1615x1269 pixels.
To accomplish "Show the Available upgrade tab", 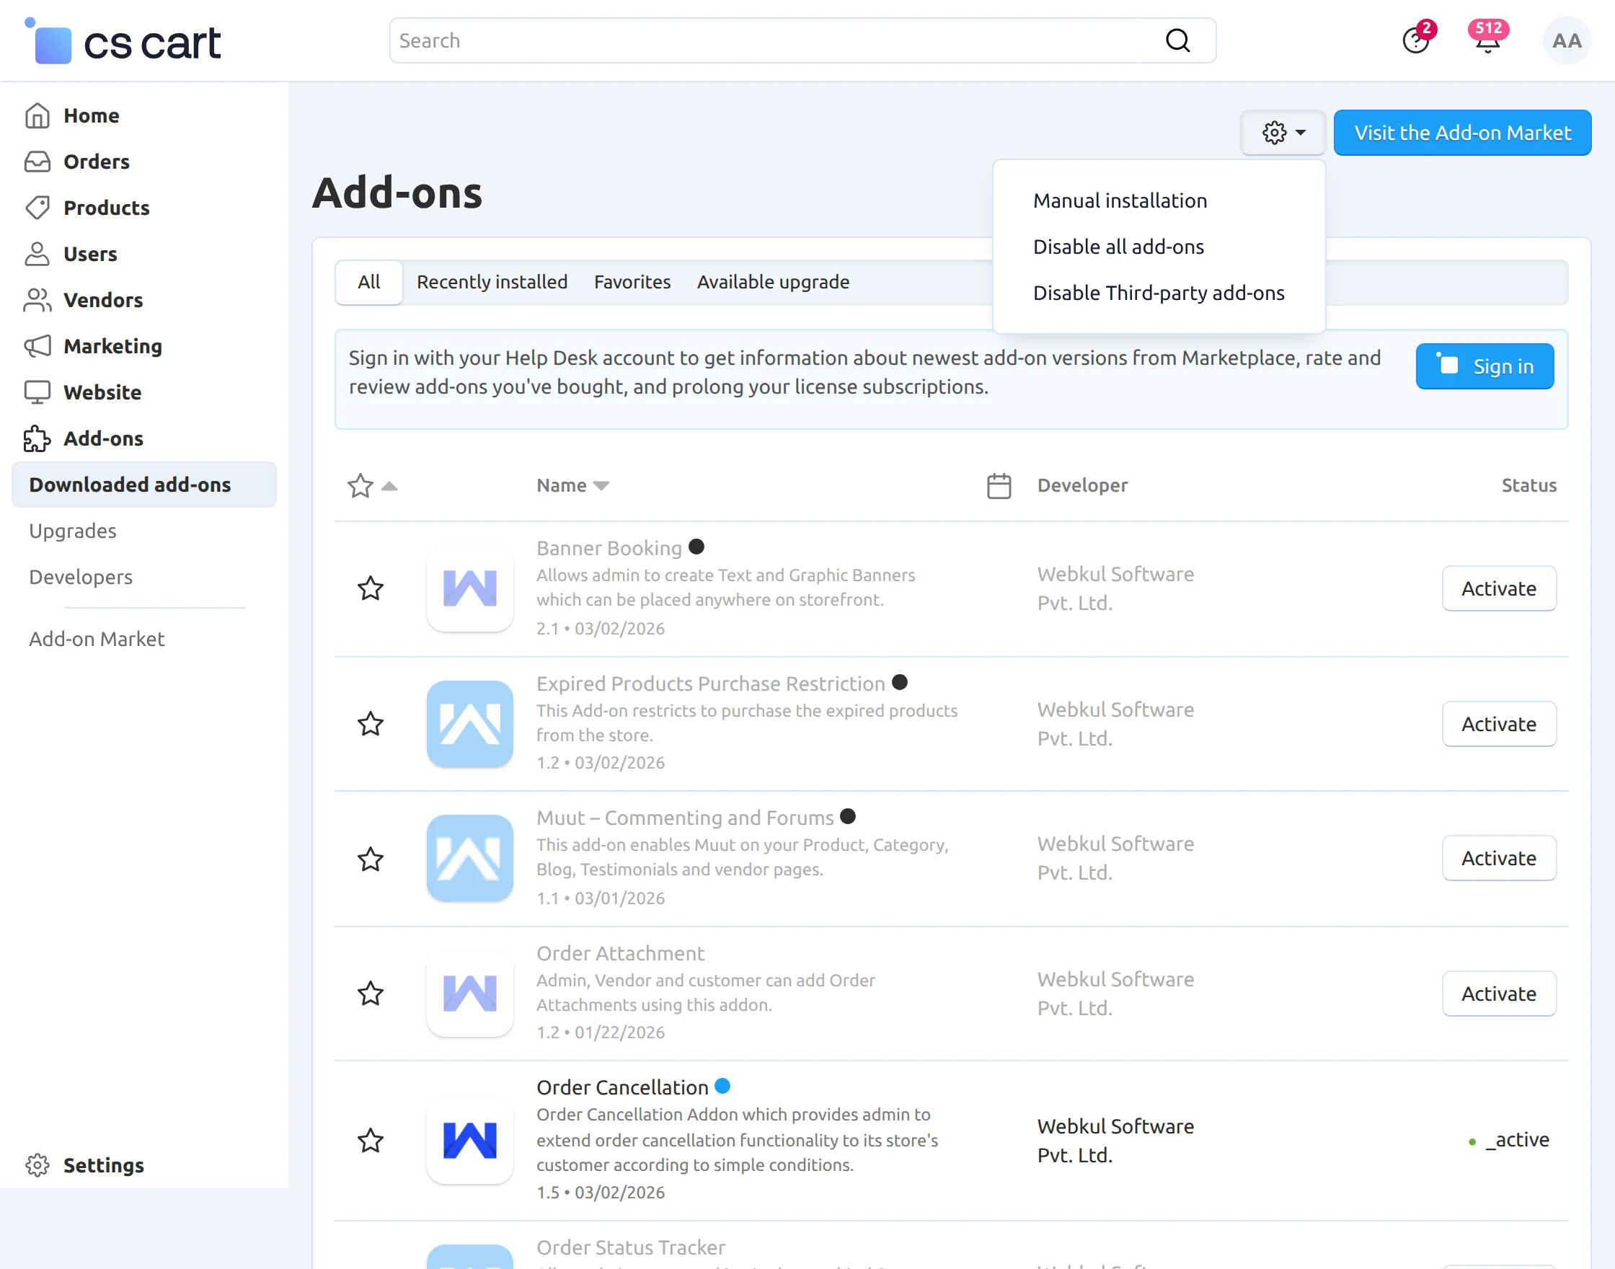I will click(x=773, y=283).
